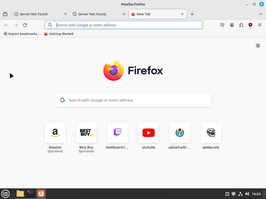Open the network connections tray icon
266x199 pixels.
click(x=240, y=194)
